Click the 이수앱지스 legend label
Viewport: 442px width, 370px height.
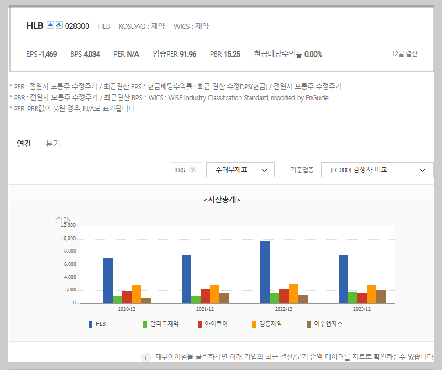tap(329, 324)
